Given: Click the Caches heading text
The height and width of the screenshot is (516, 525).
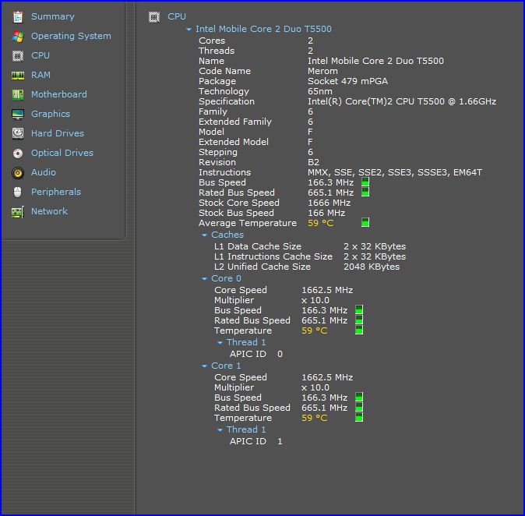Looking at the screenshot, I should [227, 235].
